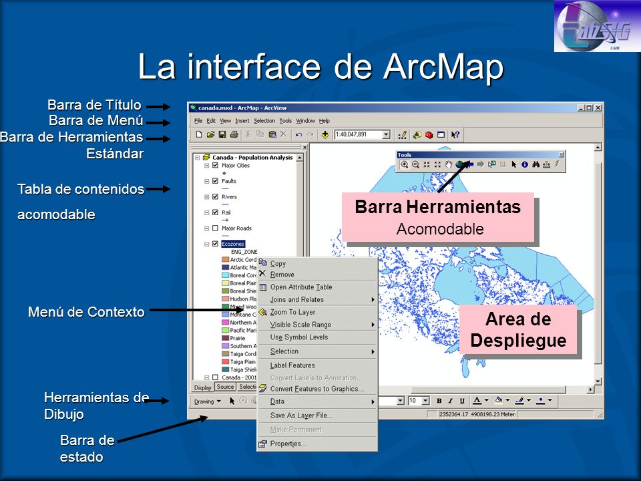The width and height of the screenshot is (641, 481).
Task: Choose Properties in context menu
Action: 316,444
